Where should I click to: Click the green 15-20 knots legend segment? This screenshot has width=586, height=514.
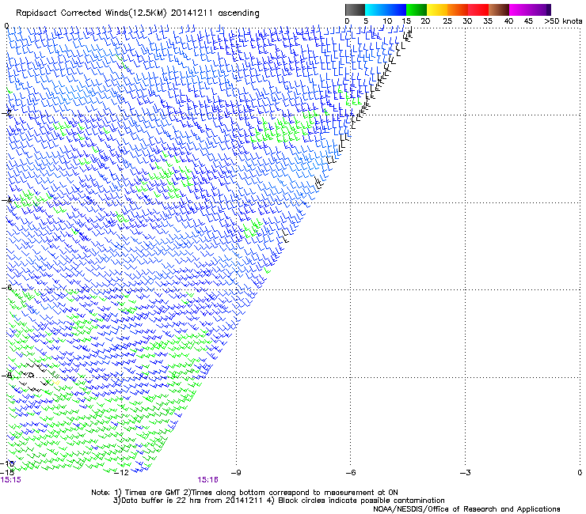(x=417, y=9)
